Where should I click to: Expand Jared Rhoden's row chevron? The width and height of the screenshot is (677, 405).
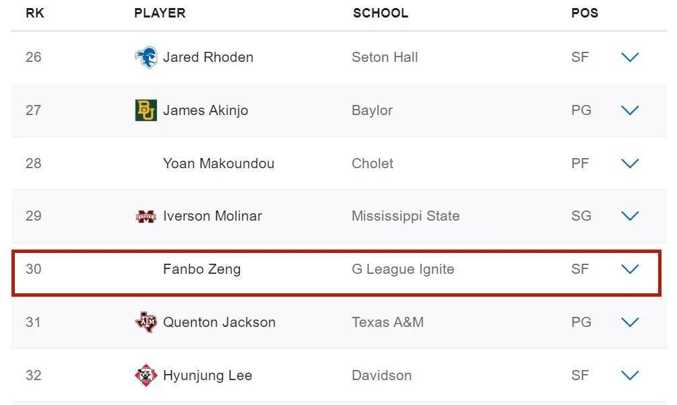(630, 57)
